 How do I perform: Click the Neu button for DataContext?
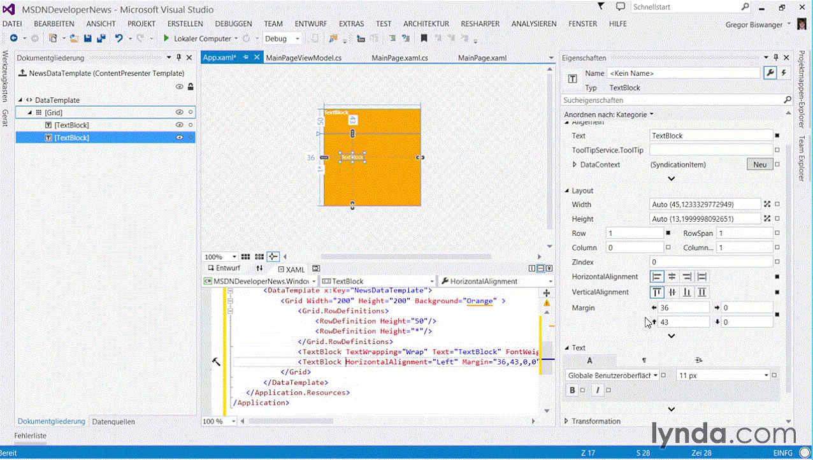click(x=759, y=164)
